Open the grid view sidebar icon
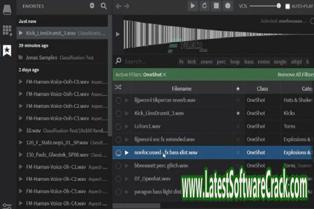Image resolution: width=314 pixels, height=209 pixels. pos(7,30)
